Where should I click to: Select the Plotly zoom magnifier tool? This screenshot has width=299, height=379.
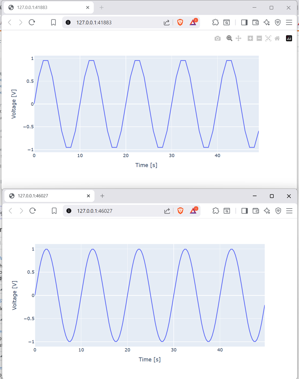click(x=229, y=38)
